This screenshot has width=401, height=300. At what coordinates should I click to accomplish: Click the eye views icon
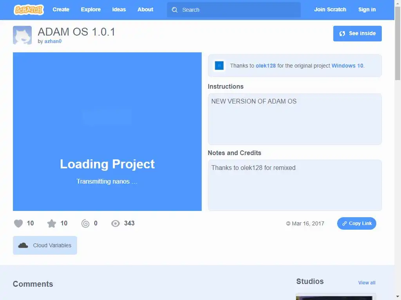point(116,223)
